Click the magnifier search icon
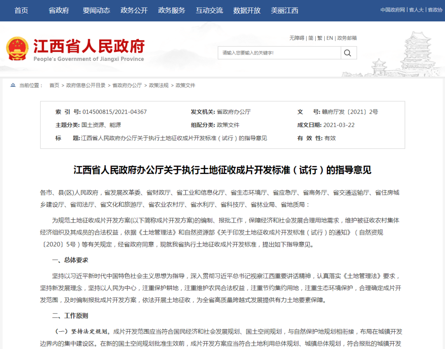This screenshot has width=445, height=349. [x=348, y=53]
